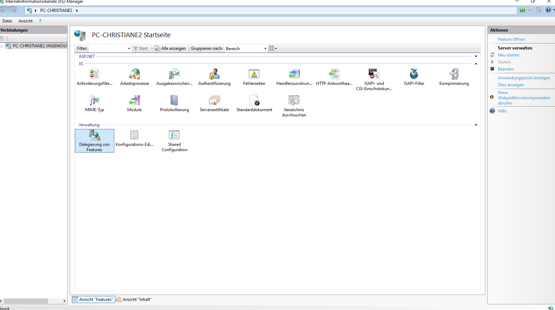555x310 pixels.
Task: Open the Serverzertifikate feature
Action: pyautogui.click(x=214, y=104)
